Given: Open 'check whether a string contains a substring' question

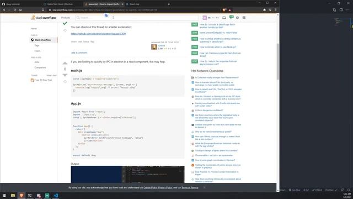Looking at the screenshot, I should pos(220,40).
